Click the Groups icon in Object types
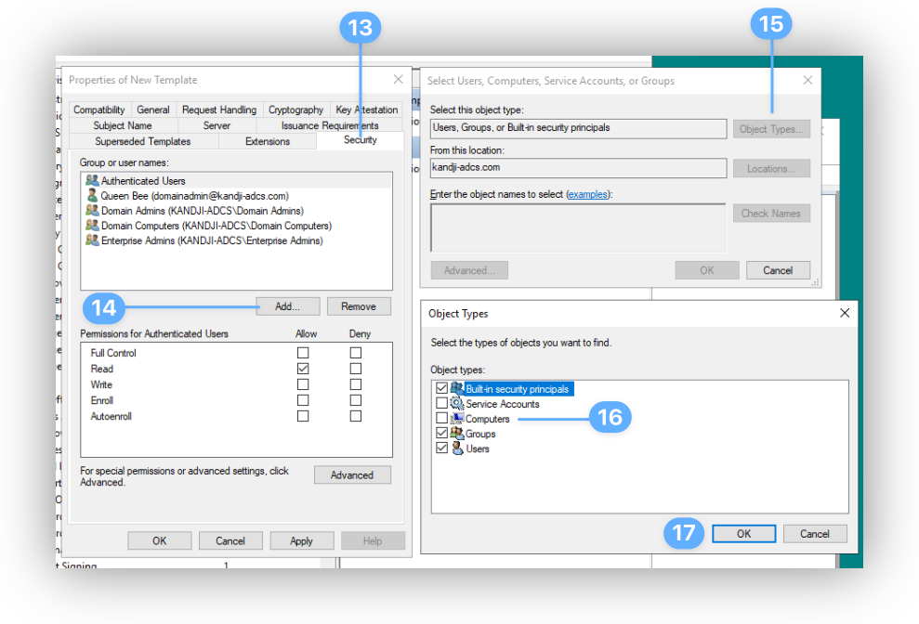This screenshot has height=624, width=919. click(x=455, y=433)
